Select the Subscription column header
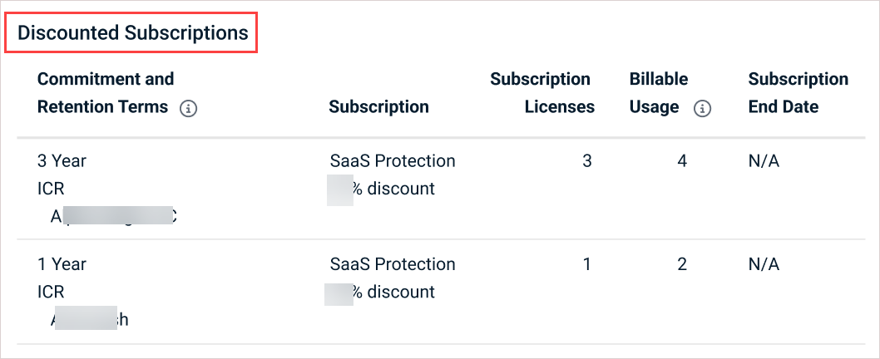880x359 pixels. 378,106
